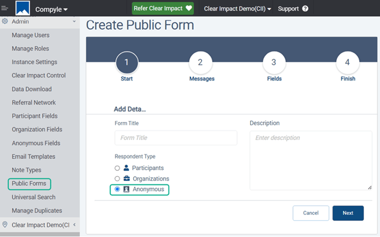Open Email Templates

[34, 156]
